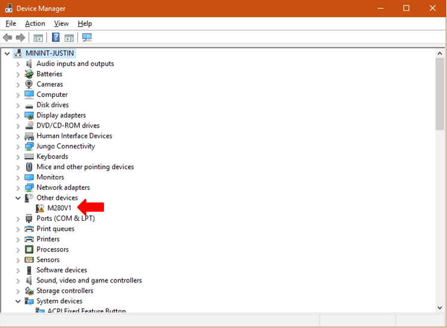Click the Show/Hide Action Pane toolbar icon
The width and height of the screenshot is (447, 328).
(69, 38)
